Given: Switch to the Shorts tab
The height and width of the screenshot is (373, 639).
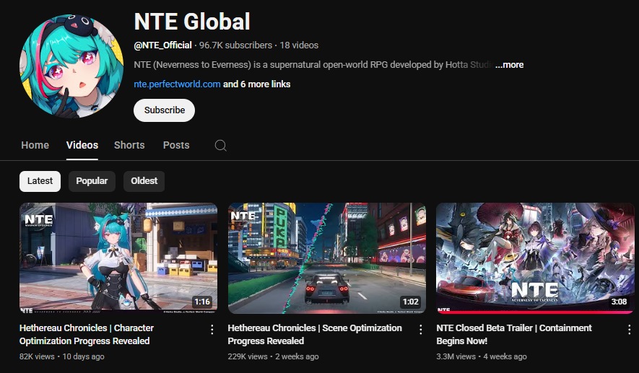Looking at the screenshot, I should pos(129,145).
